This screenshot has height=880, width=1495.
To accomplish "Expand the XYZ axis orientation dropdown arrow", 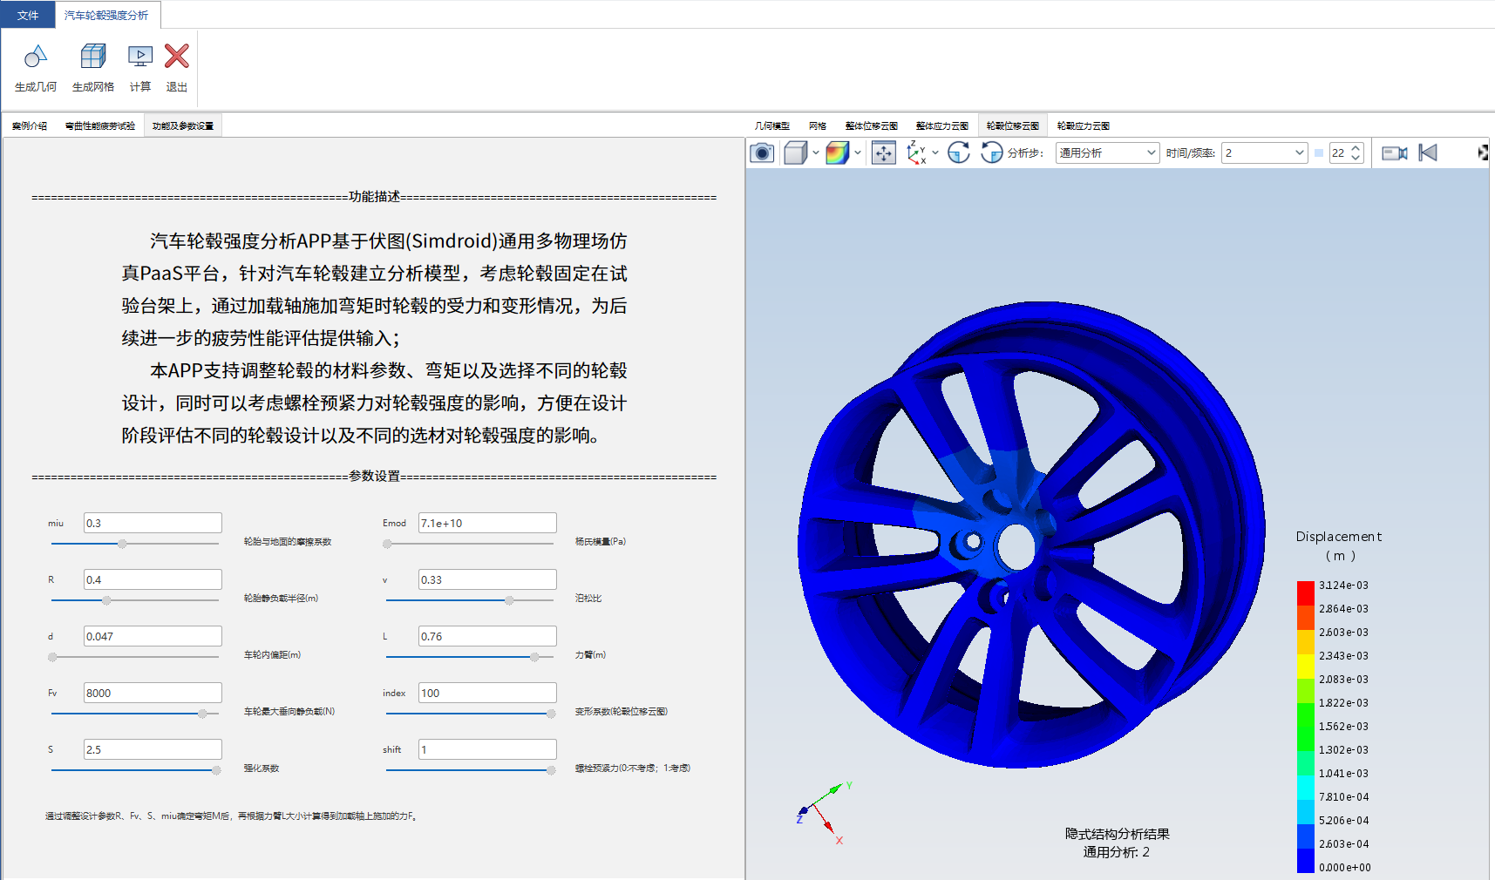I will tap(935, 153).
